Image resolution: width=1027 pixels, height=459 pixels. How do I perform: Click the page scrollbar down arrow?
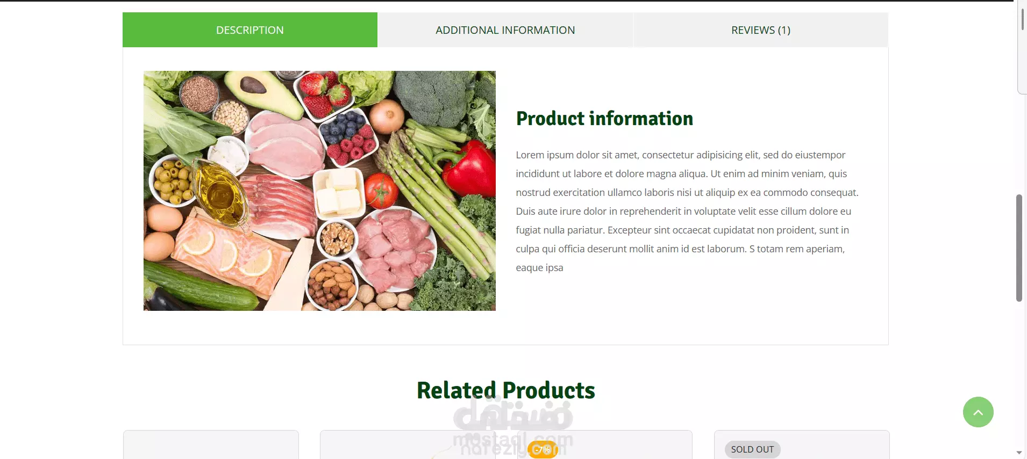click(1019, 453)
